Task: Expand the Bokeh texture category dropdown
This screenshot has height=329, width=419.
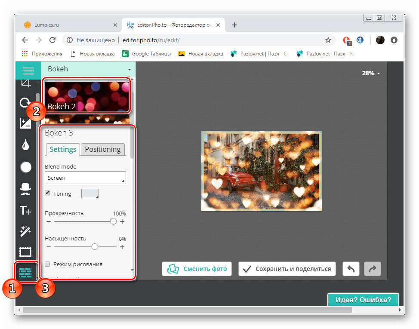Action: click(x=89, y=69)
